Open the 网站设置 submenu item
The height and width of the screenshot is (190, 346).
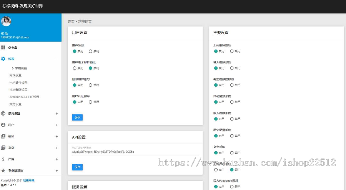(x=15, y=75)
